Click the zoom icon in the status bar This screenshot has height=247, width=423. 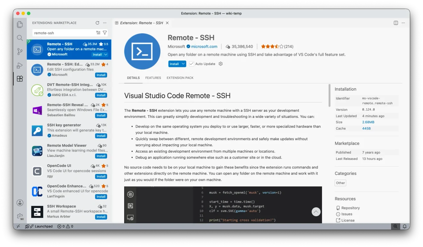(395, 226)
